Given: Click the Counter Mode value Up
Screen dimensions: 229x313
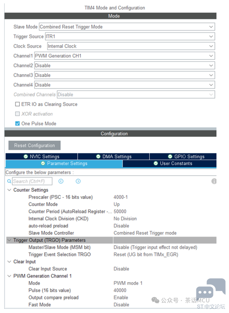Looking at the screenshot, I should pos(117,204).
